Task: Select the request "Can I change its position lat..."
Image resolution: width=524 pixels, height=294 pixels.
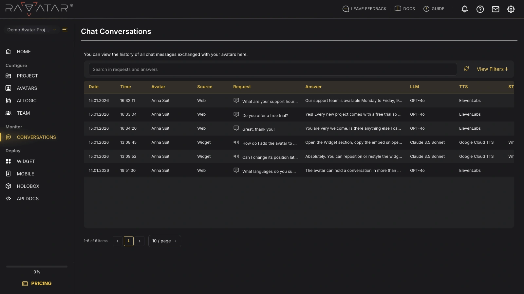Action: pyautogui.click(x=270, y=157)
